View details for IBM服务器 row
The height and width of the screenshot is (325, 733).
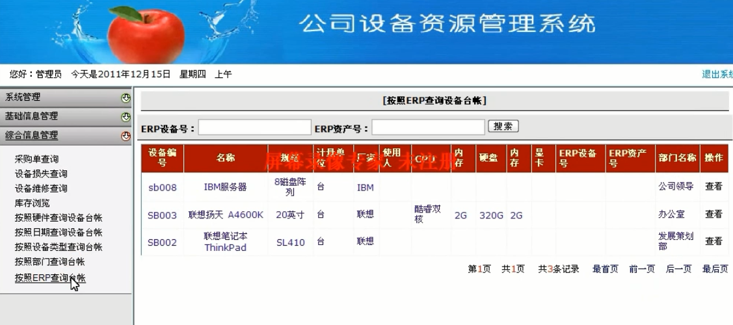point(713,187)
